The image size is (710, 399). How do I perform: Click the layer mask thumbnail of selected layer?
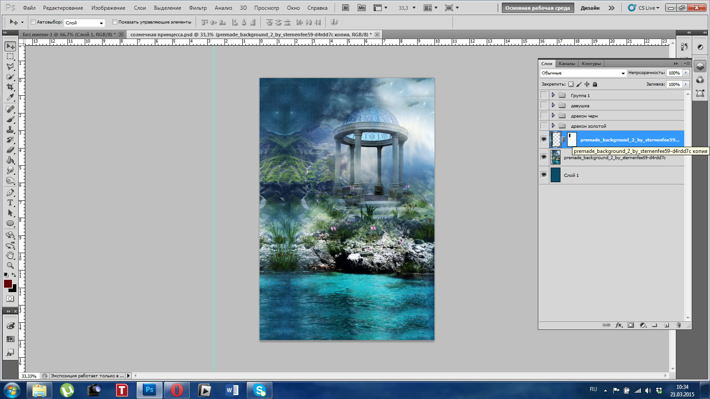coord(572,139)
